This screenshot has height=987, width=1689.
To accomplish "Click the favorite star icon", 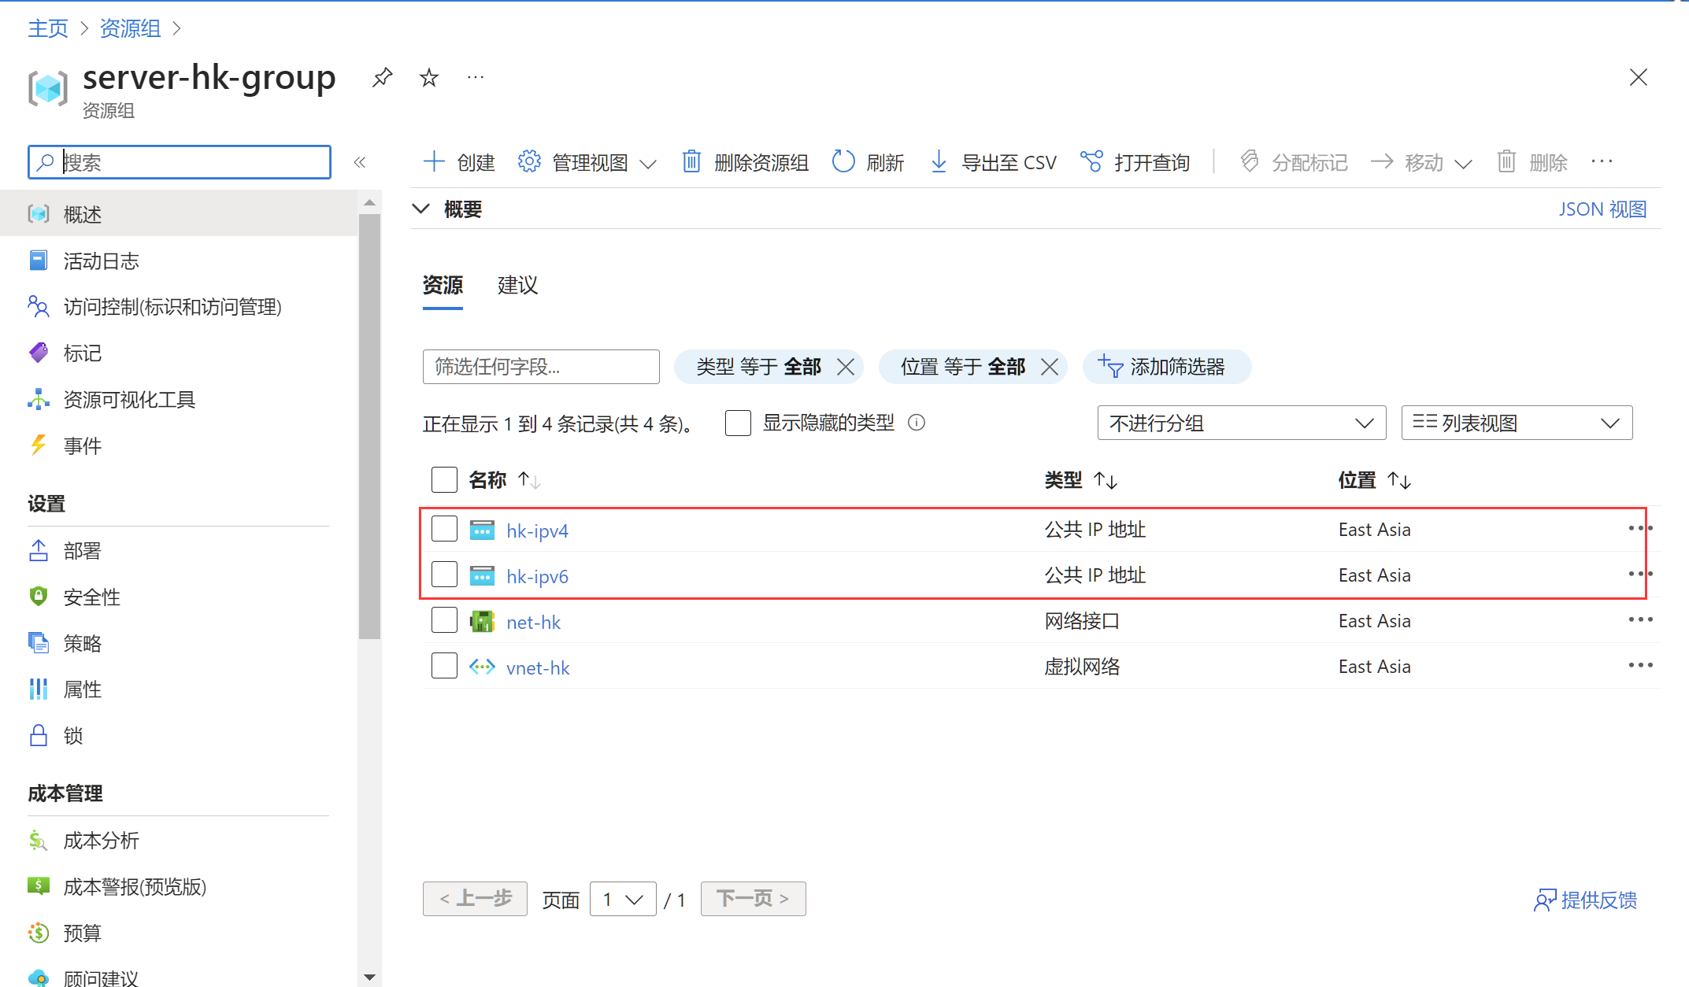I will tap(429, 77).
